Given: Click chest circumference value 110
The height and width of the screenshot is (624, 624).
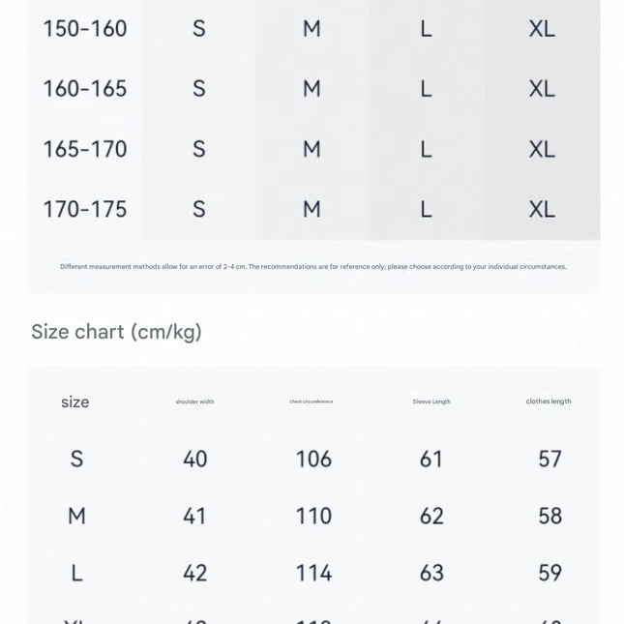Looking at the screenshot, I should point(313,517).
